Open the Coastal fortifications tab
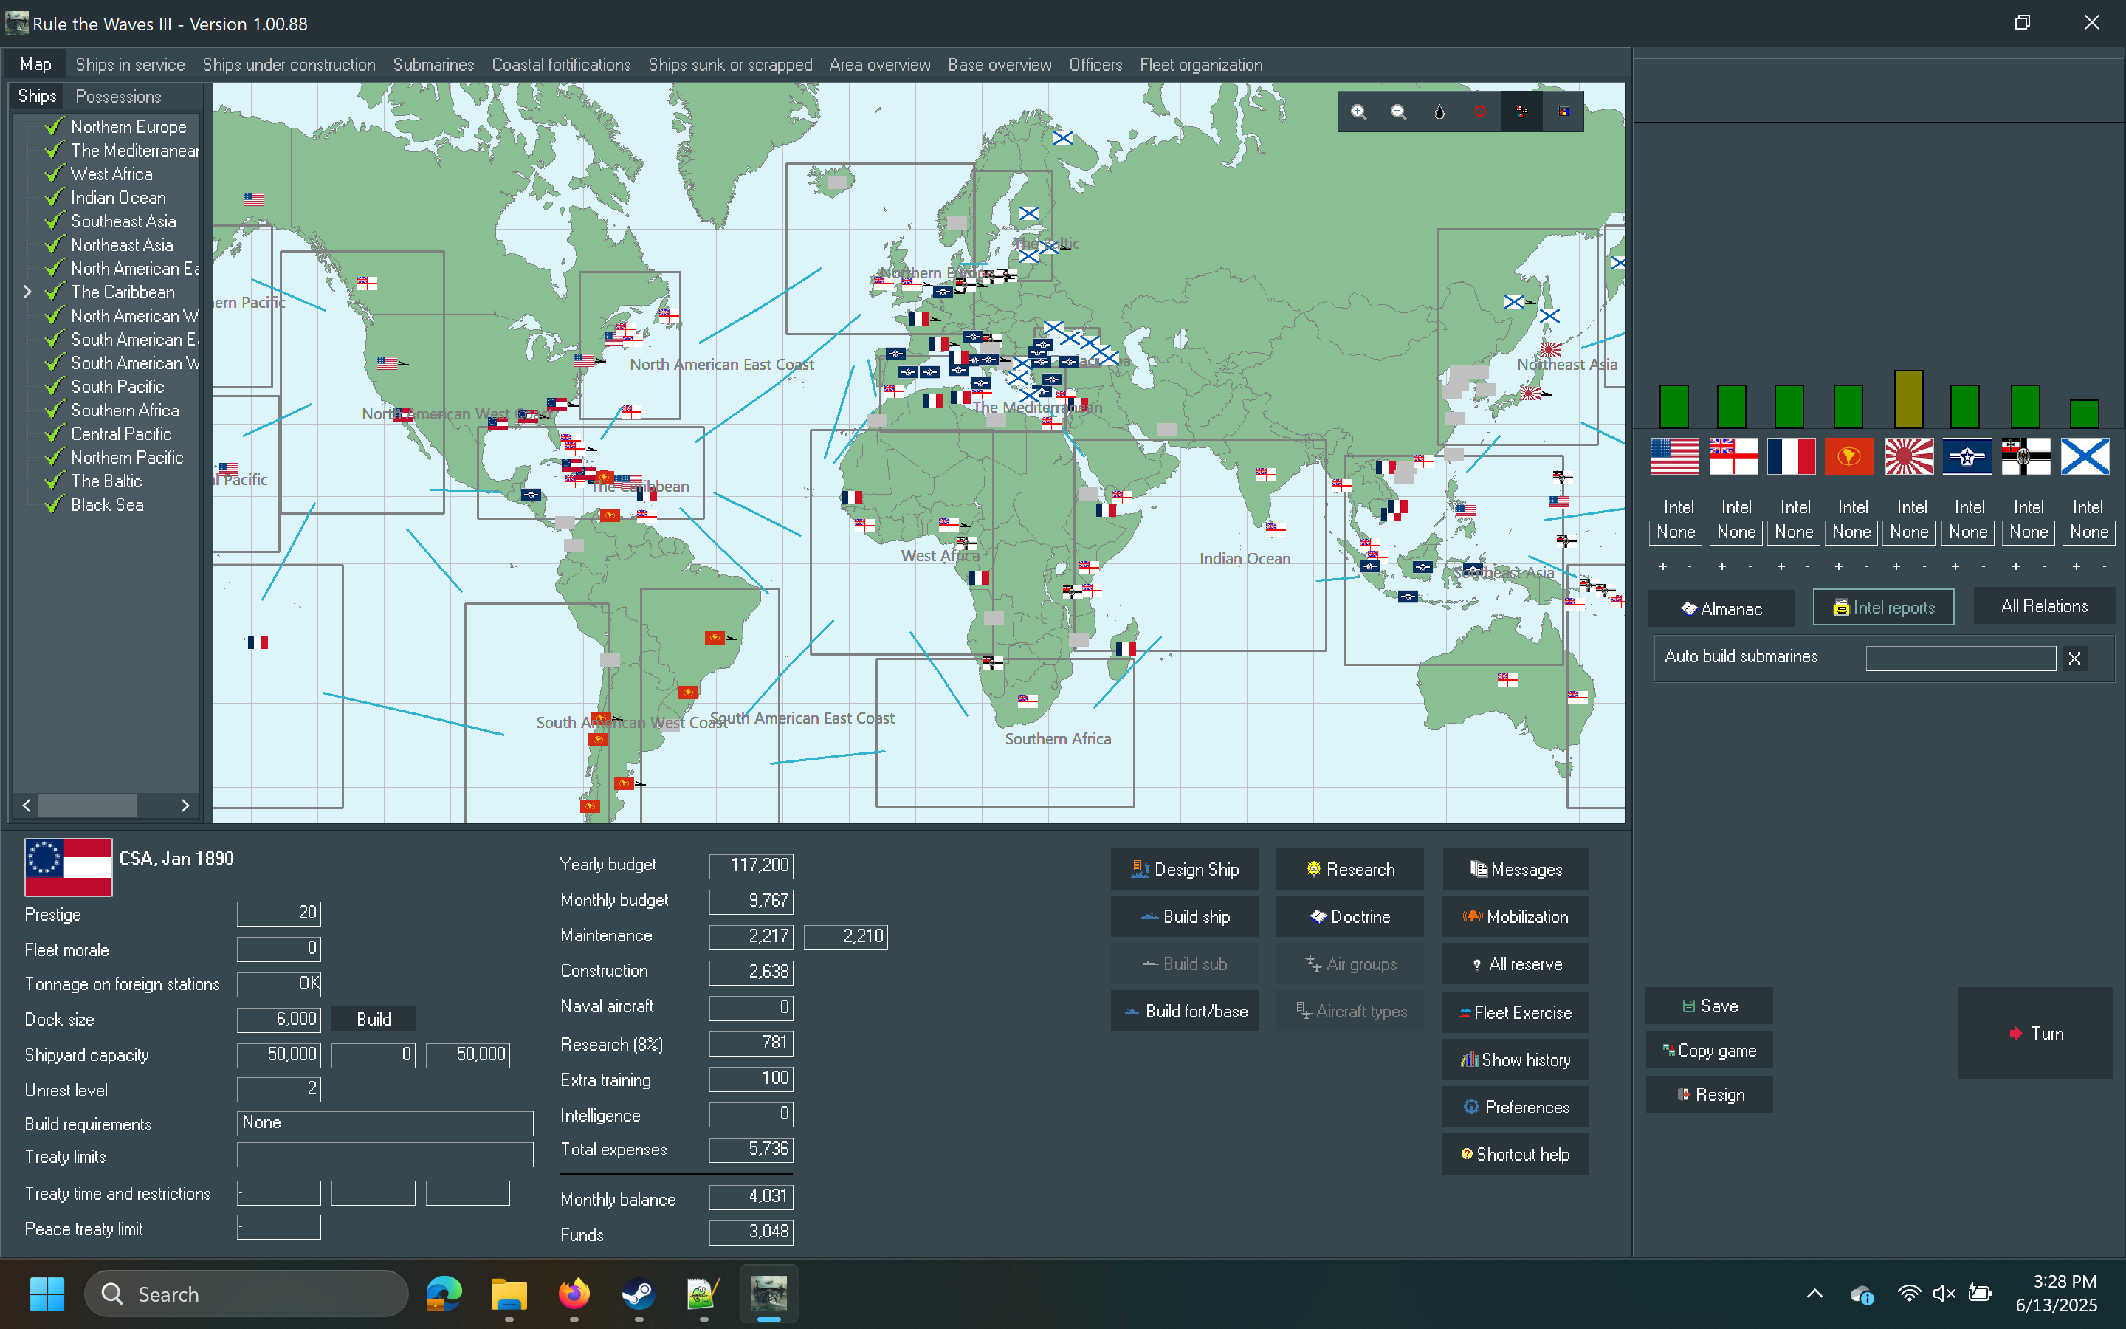This screenshot has width=2126, height=1329. click(561, 65)
